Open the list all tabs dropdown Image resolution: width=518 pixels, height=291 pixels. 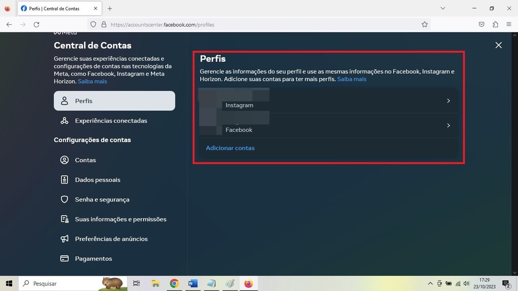point(443,8)
